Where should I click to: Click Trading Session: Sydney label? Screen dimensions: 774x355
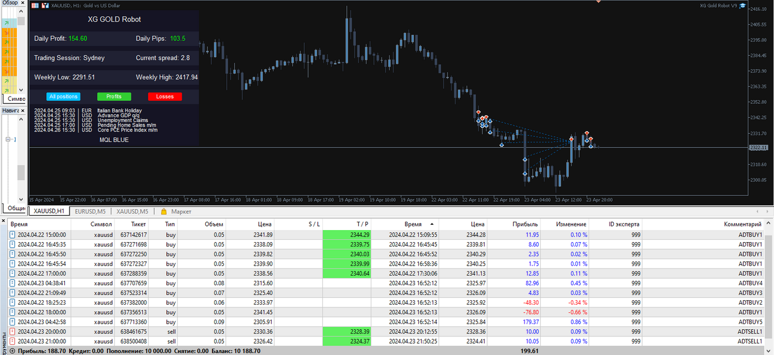pyautogui.click(x=69, y=58)
